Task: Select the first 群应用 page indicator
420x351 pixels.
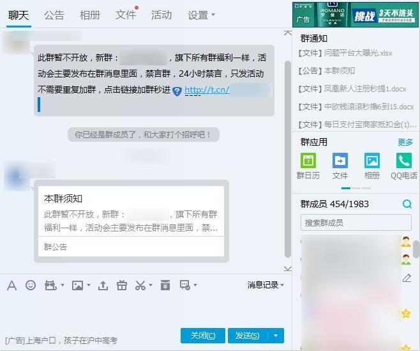Action: click(x=346, y=188)
